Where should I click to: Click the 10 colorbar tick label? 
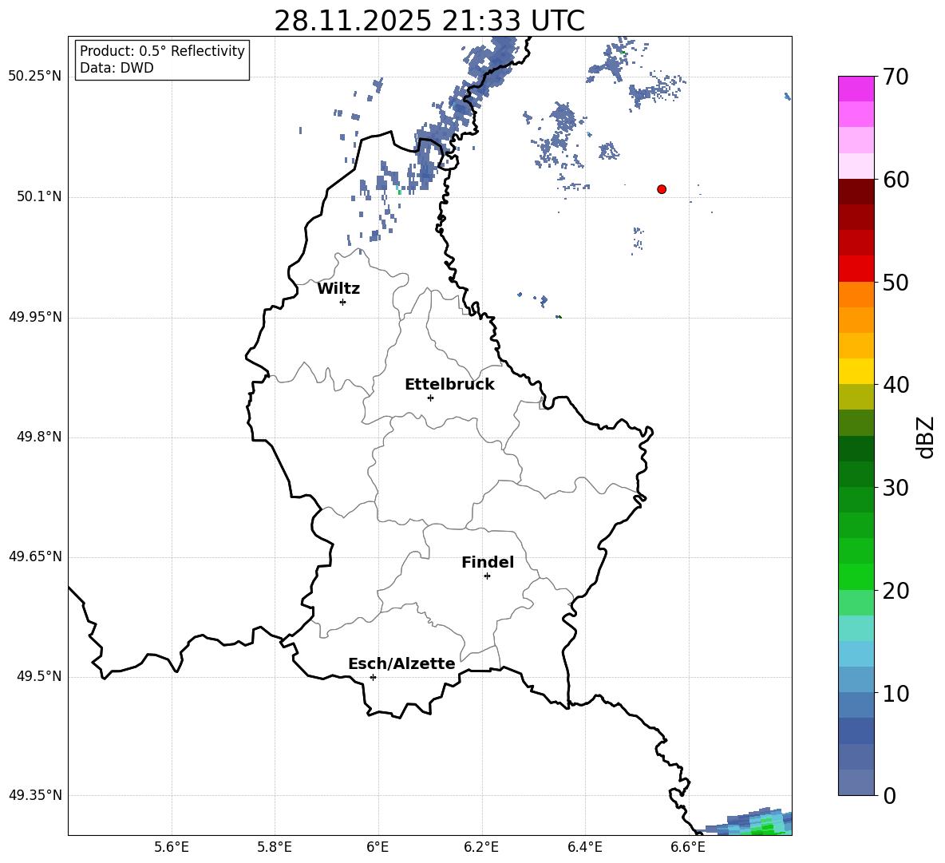896,694
